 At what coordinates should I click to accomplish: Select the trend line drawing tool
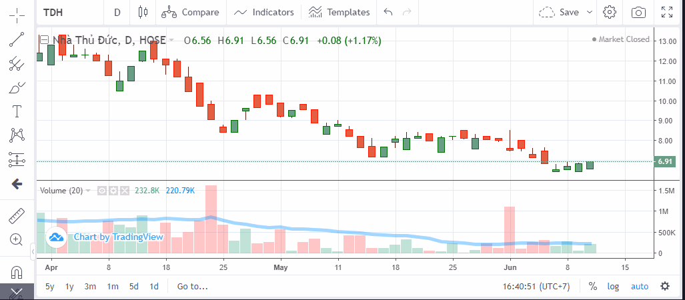pos(17,39)
